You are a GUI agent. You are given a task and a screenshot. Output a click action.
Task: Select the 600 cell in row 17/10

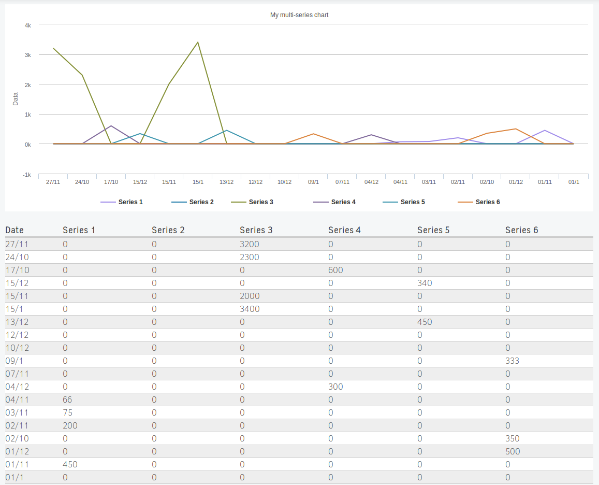(x=335, y=270)
